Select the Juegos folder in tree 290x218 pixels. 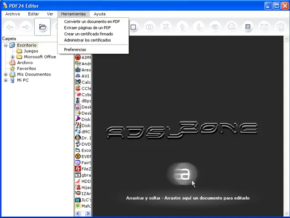(x=31, y=51)
